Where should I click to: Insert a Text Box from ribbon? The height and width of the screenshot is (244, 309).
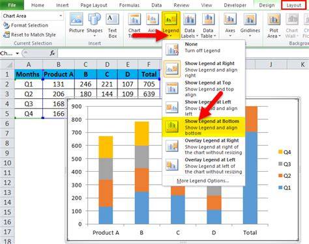[x=112, y=20]
